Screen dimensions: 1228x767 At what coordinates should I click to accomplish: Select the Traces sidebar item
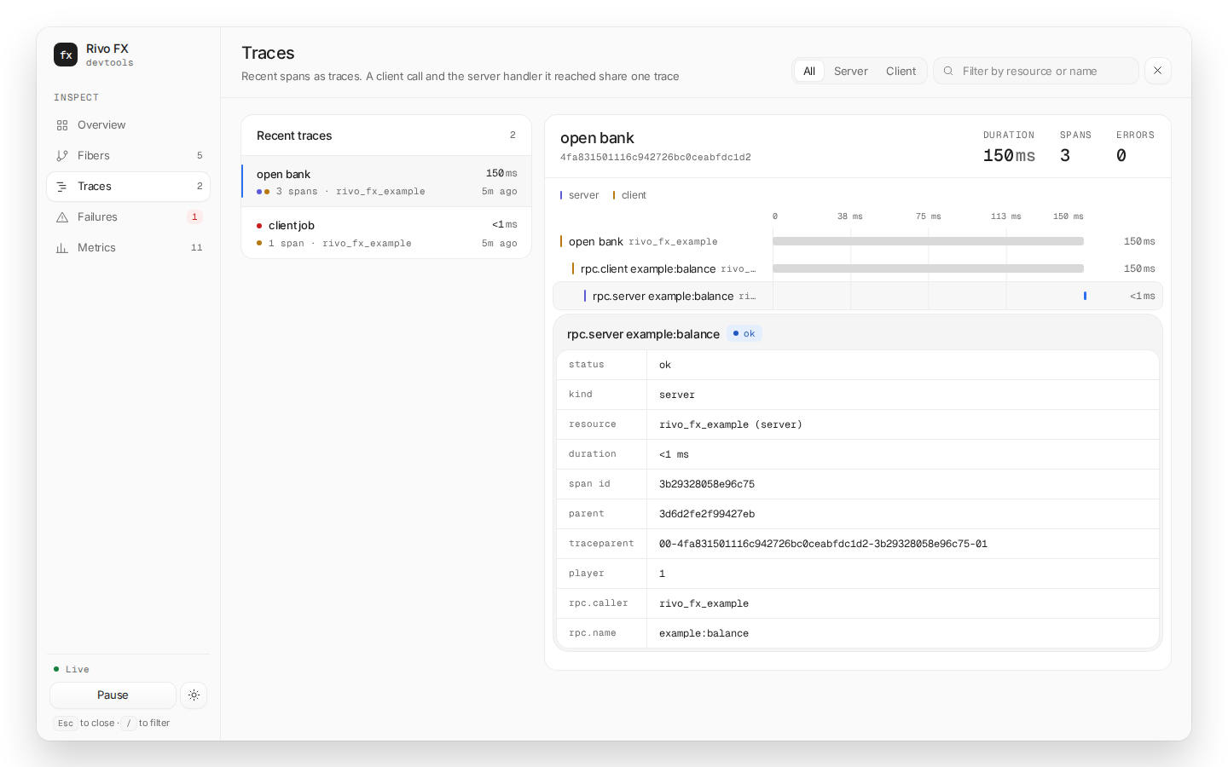[x=128, y=187]
